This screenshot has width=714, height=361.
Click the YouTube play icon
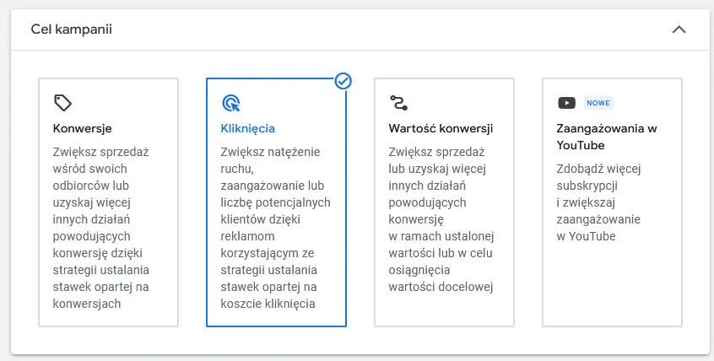click(x=566, y=103)
